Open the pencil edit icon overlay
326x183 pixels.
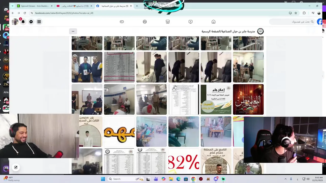click(16, 167)
